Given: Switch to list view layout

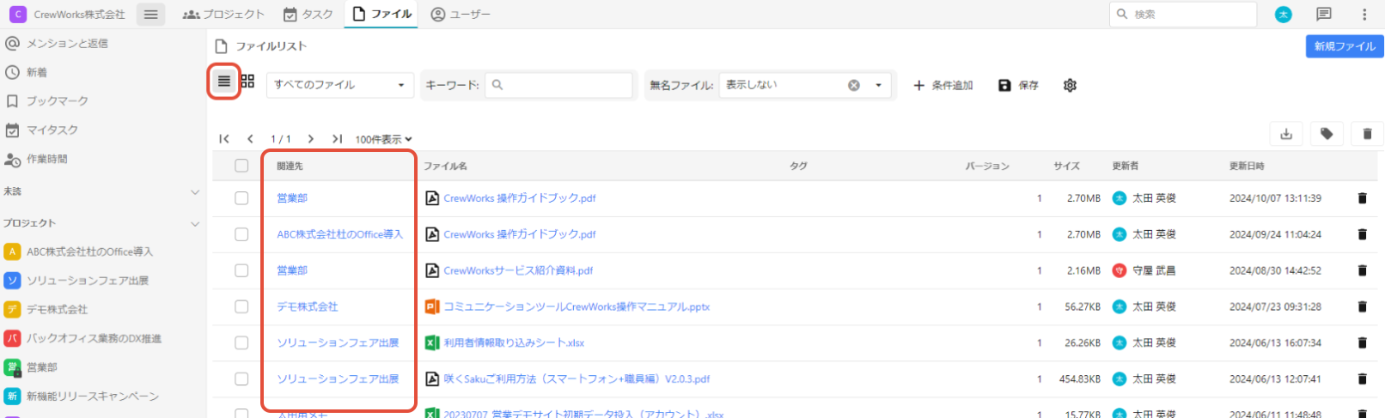Looking at the screenshot, I should coord(223,82).
